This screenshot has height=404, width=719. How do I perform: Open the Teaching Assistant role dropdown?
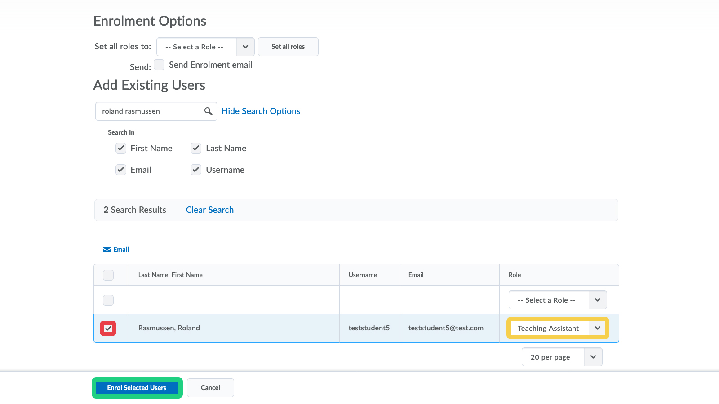click(x=558, y=328)
